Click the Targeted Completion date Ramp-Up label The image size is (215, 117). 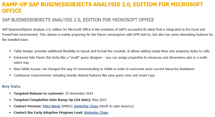(x=55, y=100)
